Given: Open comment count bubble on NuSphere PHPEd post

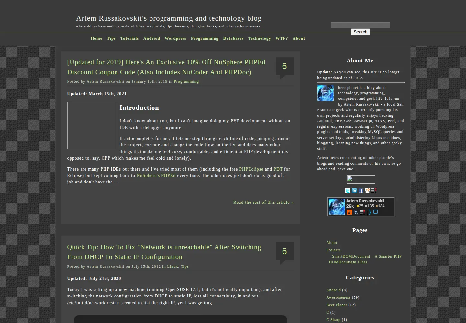Looking at the screenshot, I should click(284, 67).
